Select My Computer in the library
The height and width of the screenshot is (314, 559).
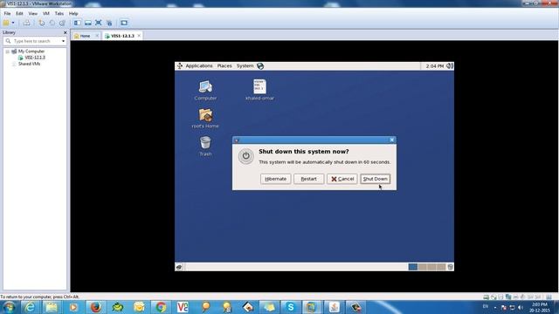tap(31, 51)
